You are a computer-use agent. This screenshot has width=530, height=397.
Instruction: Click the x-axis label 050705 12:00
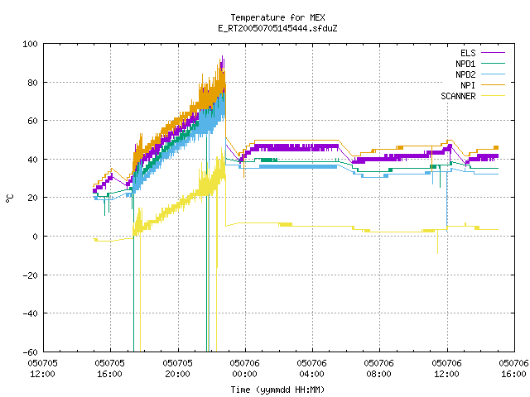[x=42, y=368]
